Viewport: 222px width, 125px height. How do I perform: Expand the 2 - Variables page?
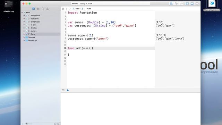24,19
